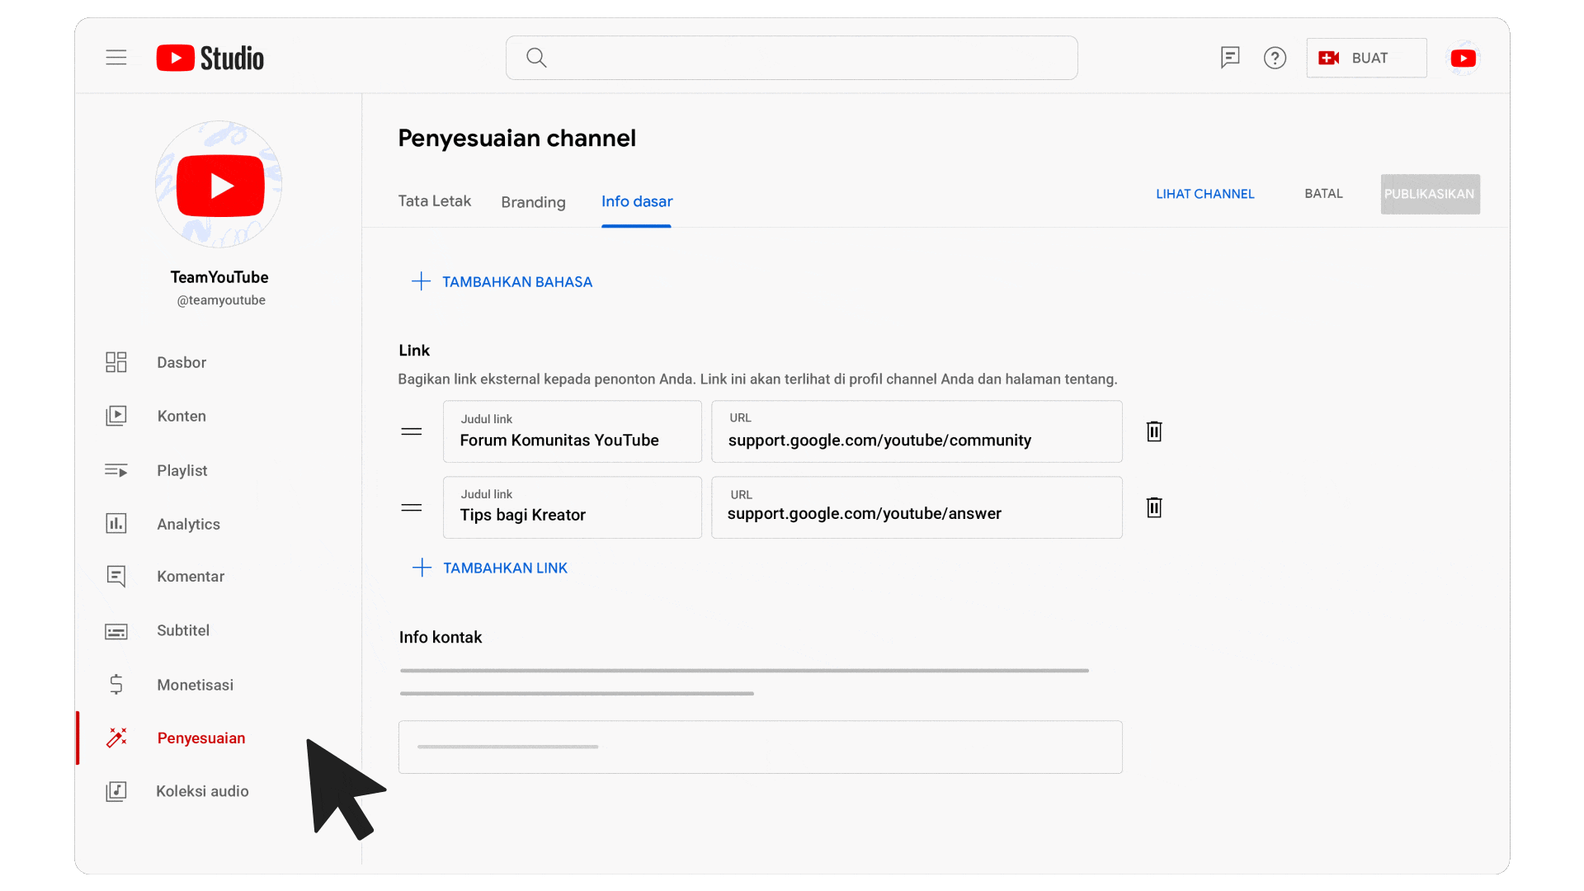Click PUBLIKASIKAN to publish changes
Image resolution: width=1584 pixels, height=891 pixels.
click(x=1430, y=194)
